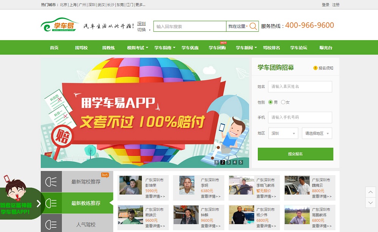378x232 pixels.
Task: Choose 江门 in hot cities
Action: coord(129,5)
